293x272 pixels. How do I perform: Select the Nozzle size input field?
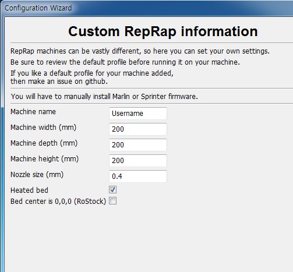point(138,176)
